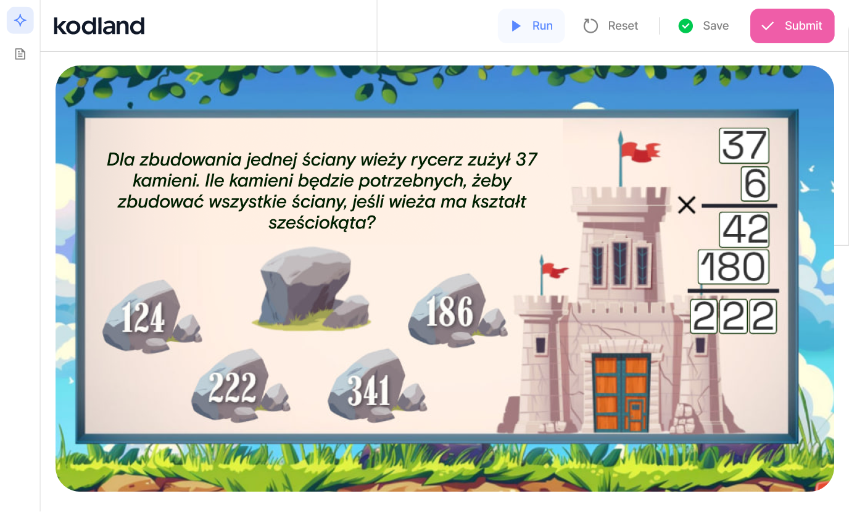
Task: Click the kodland logo
Action: (x=99, y=26)
